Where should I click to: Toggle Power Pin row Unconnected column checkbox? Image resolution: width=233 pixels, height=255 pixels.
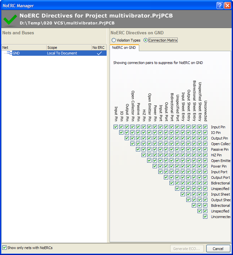(x=205, y=166)
